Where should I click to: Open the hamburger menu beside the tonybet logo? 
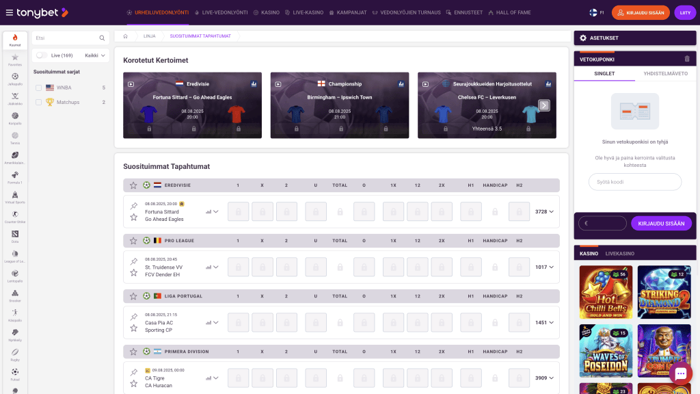point(9,12)
